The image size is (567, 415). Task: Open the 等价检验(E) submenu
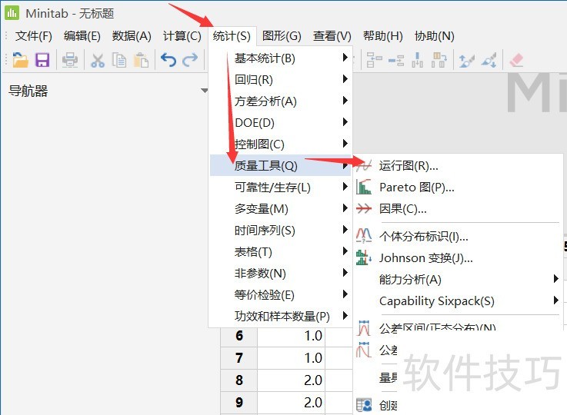[x=280, y=294]
